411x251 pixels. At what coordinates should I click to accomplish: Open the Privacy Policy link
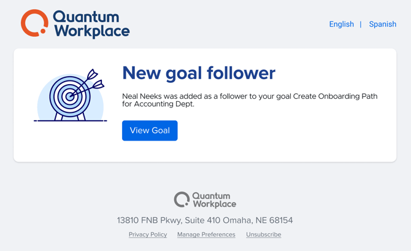point(148,234)
